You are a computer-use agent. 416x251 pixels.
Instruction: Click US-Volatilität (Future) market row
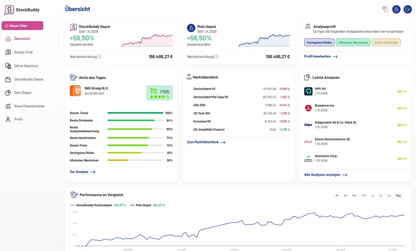pos(239,130)
